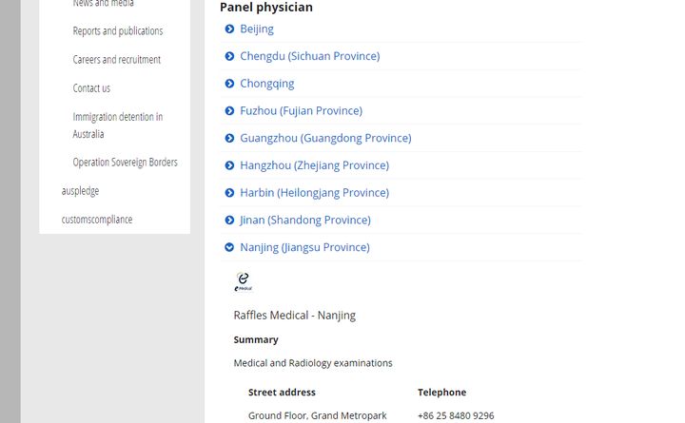The image size is (685, 423).
Task: Click chevron icon beside Chengdu (Sichuan Province)
Action: pos(229,56)
